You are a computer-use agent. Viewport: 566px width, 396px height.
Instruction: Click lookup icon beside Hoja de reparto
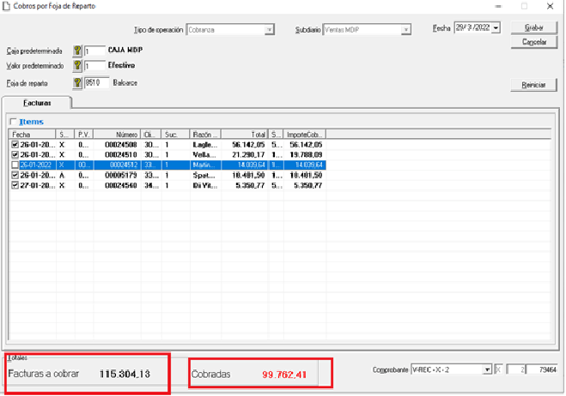click(78, 83)
